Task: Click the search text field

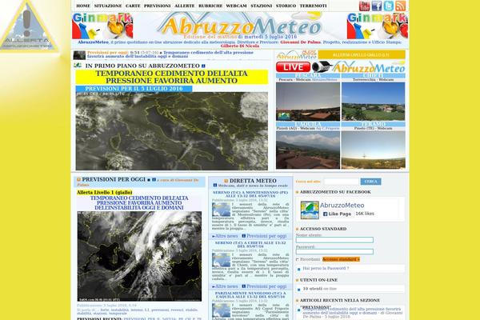Action: 341,182
